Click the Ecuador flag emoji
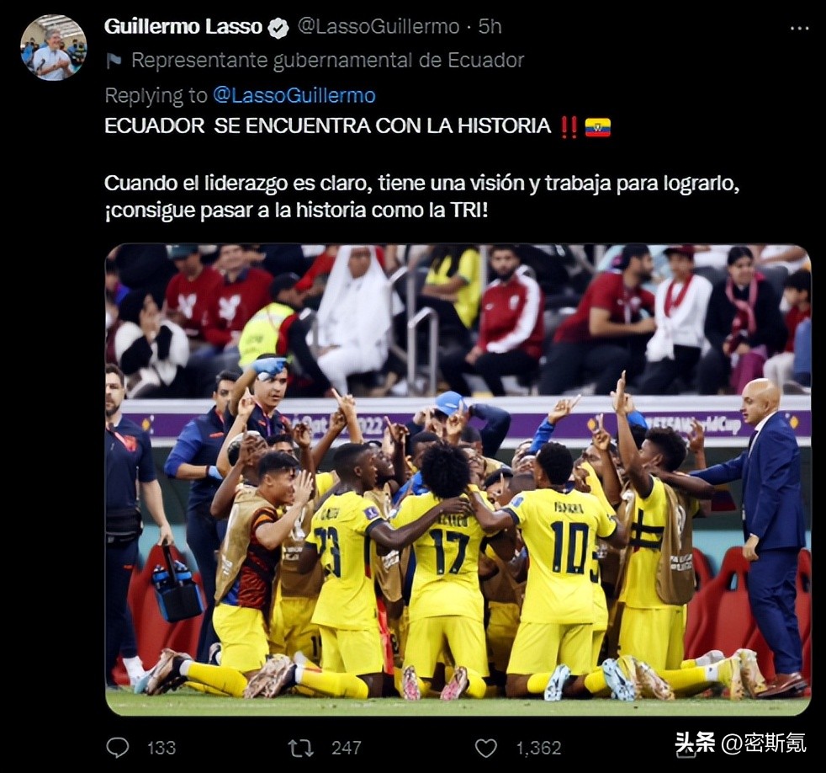This screenshot has width=826, height=773. click(x=598, y=127)
